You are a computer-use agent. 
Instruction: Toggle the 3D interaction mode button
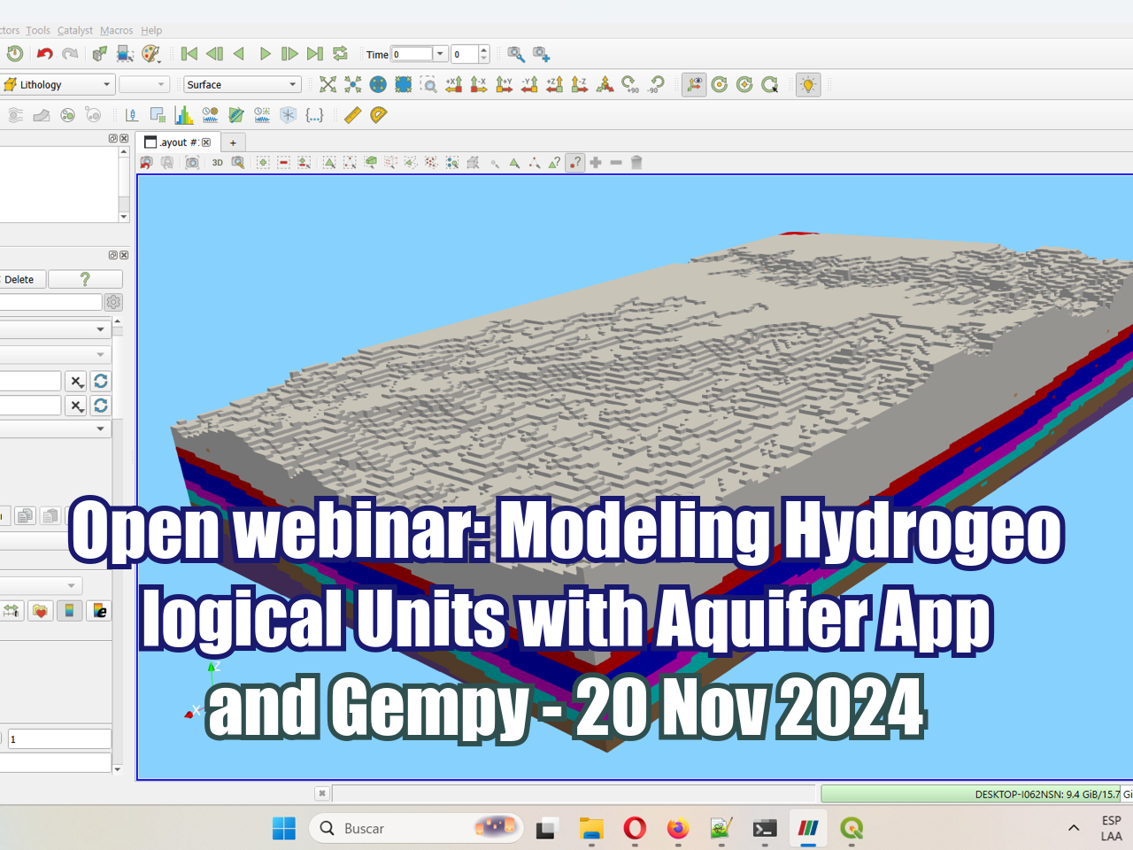coord(217,162)
